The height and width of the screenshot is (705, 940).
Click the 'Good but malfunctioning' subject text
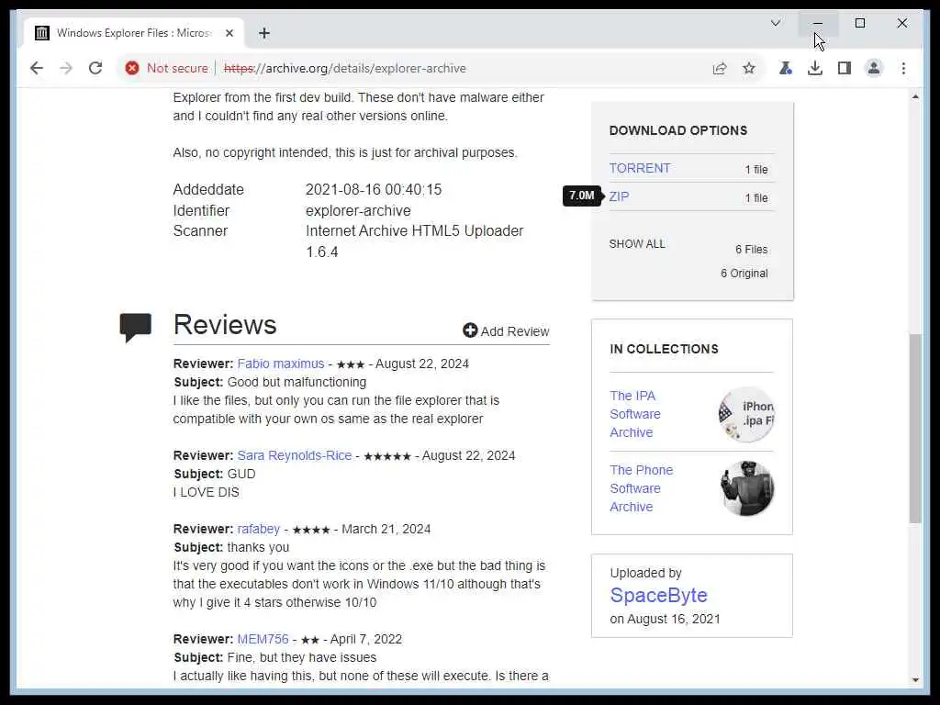tap(297, 383)
